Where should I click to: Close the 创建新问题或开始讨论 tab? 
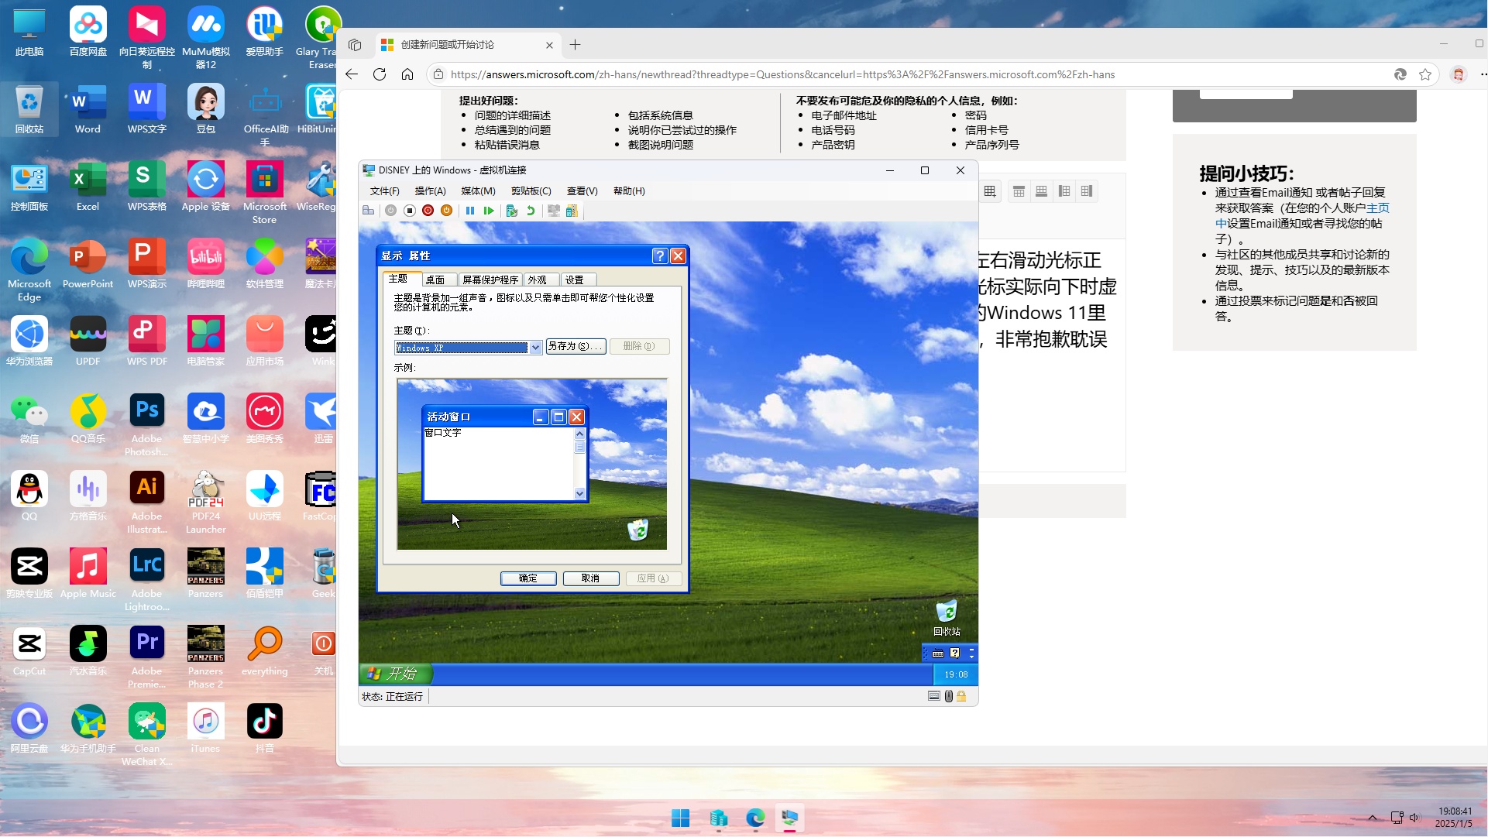click(x=550, y=45)
